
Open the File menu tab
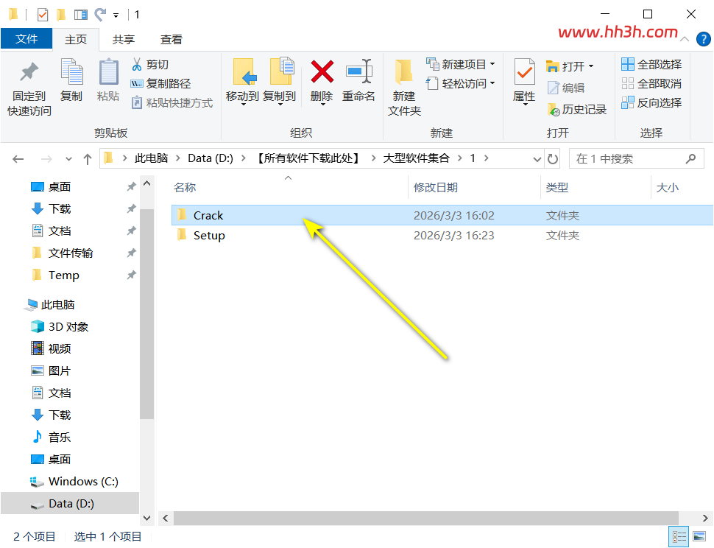click(26, 39)
